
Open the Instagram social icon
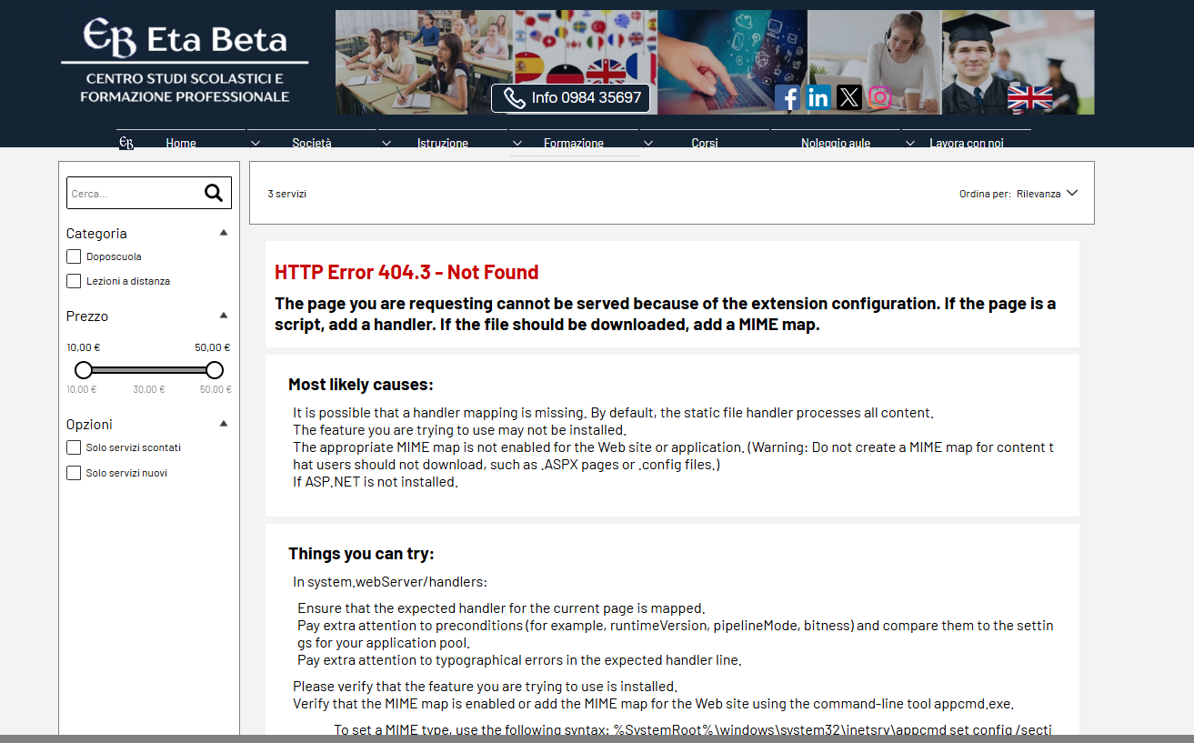click(x=879, y=97)
